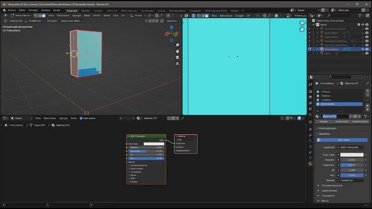
Task: Open the Opciones dropdown in the viewport
Action: (173, 21)
